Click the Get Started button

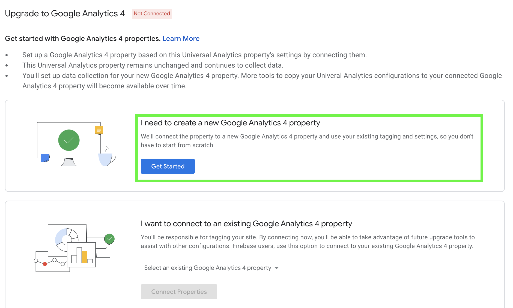coord(168,166)
